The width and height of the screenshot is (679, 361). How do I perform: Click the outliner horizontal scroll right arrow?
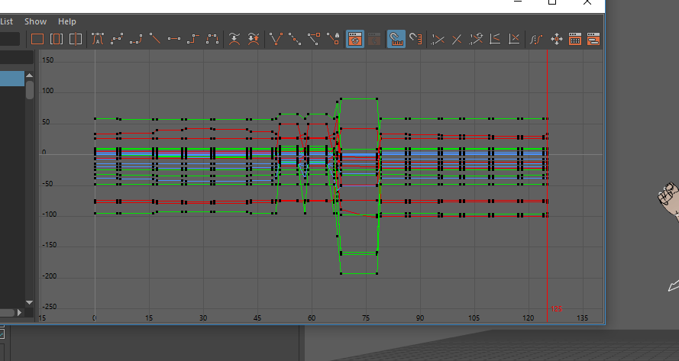[x=20, y=312]
